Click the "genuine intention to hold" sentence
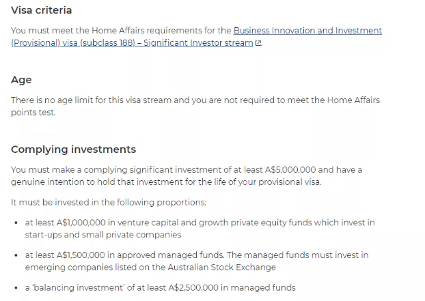425x301 pixels. (x=165, y=182)
